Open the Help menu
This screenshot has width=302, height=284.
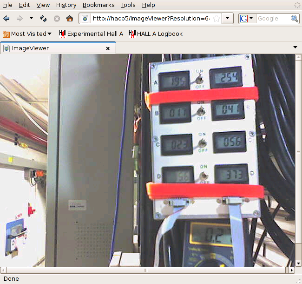point(148,5)
